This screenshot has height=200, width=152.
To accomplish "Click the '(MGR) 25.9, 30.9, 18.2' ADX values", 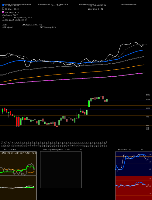I will (x=32, y=25).
